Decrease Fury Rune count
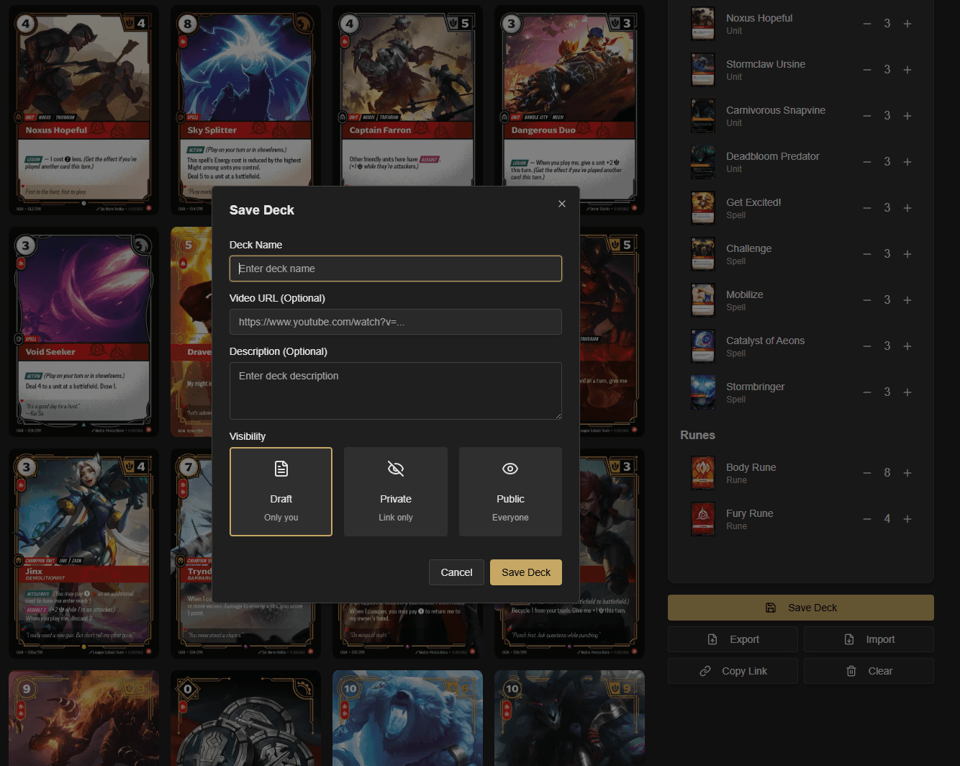The height and width of the screenshot is (766, 960). (x=867, y=519)
